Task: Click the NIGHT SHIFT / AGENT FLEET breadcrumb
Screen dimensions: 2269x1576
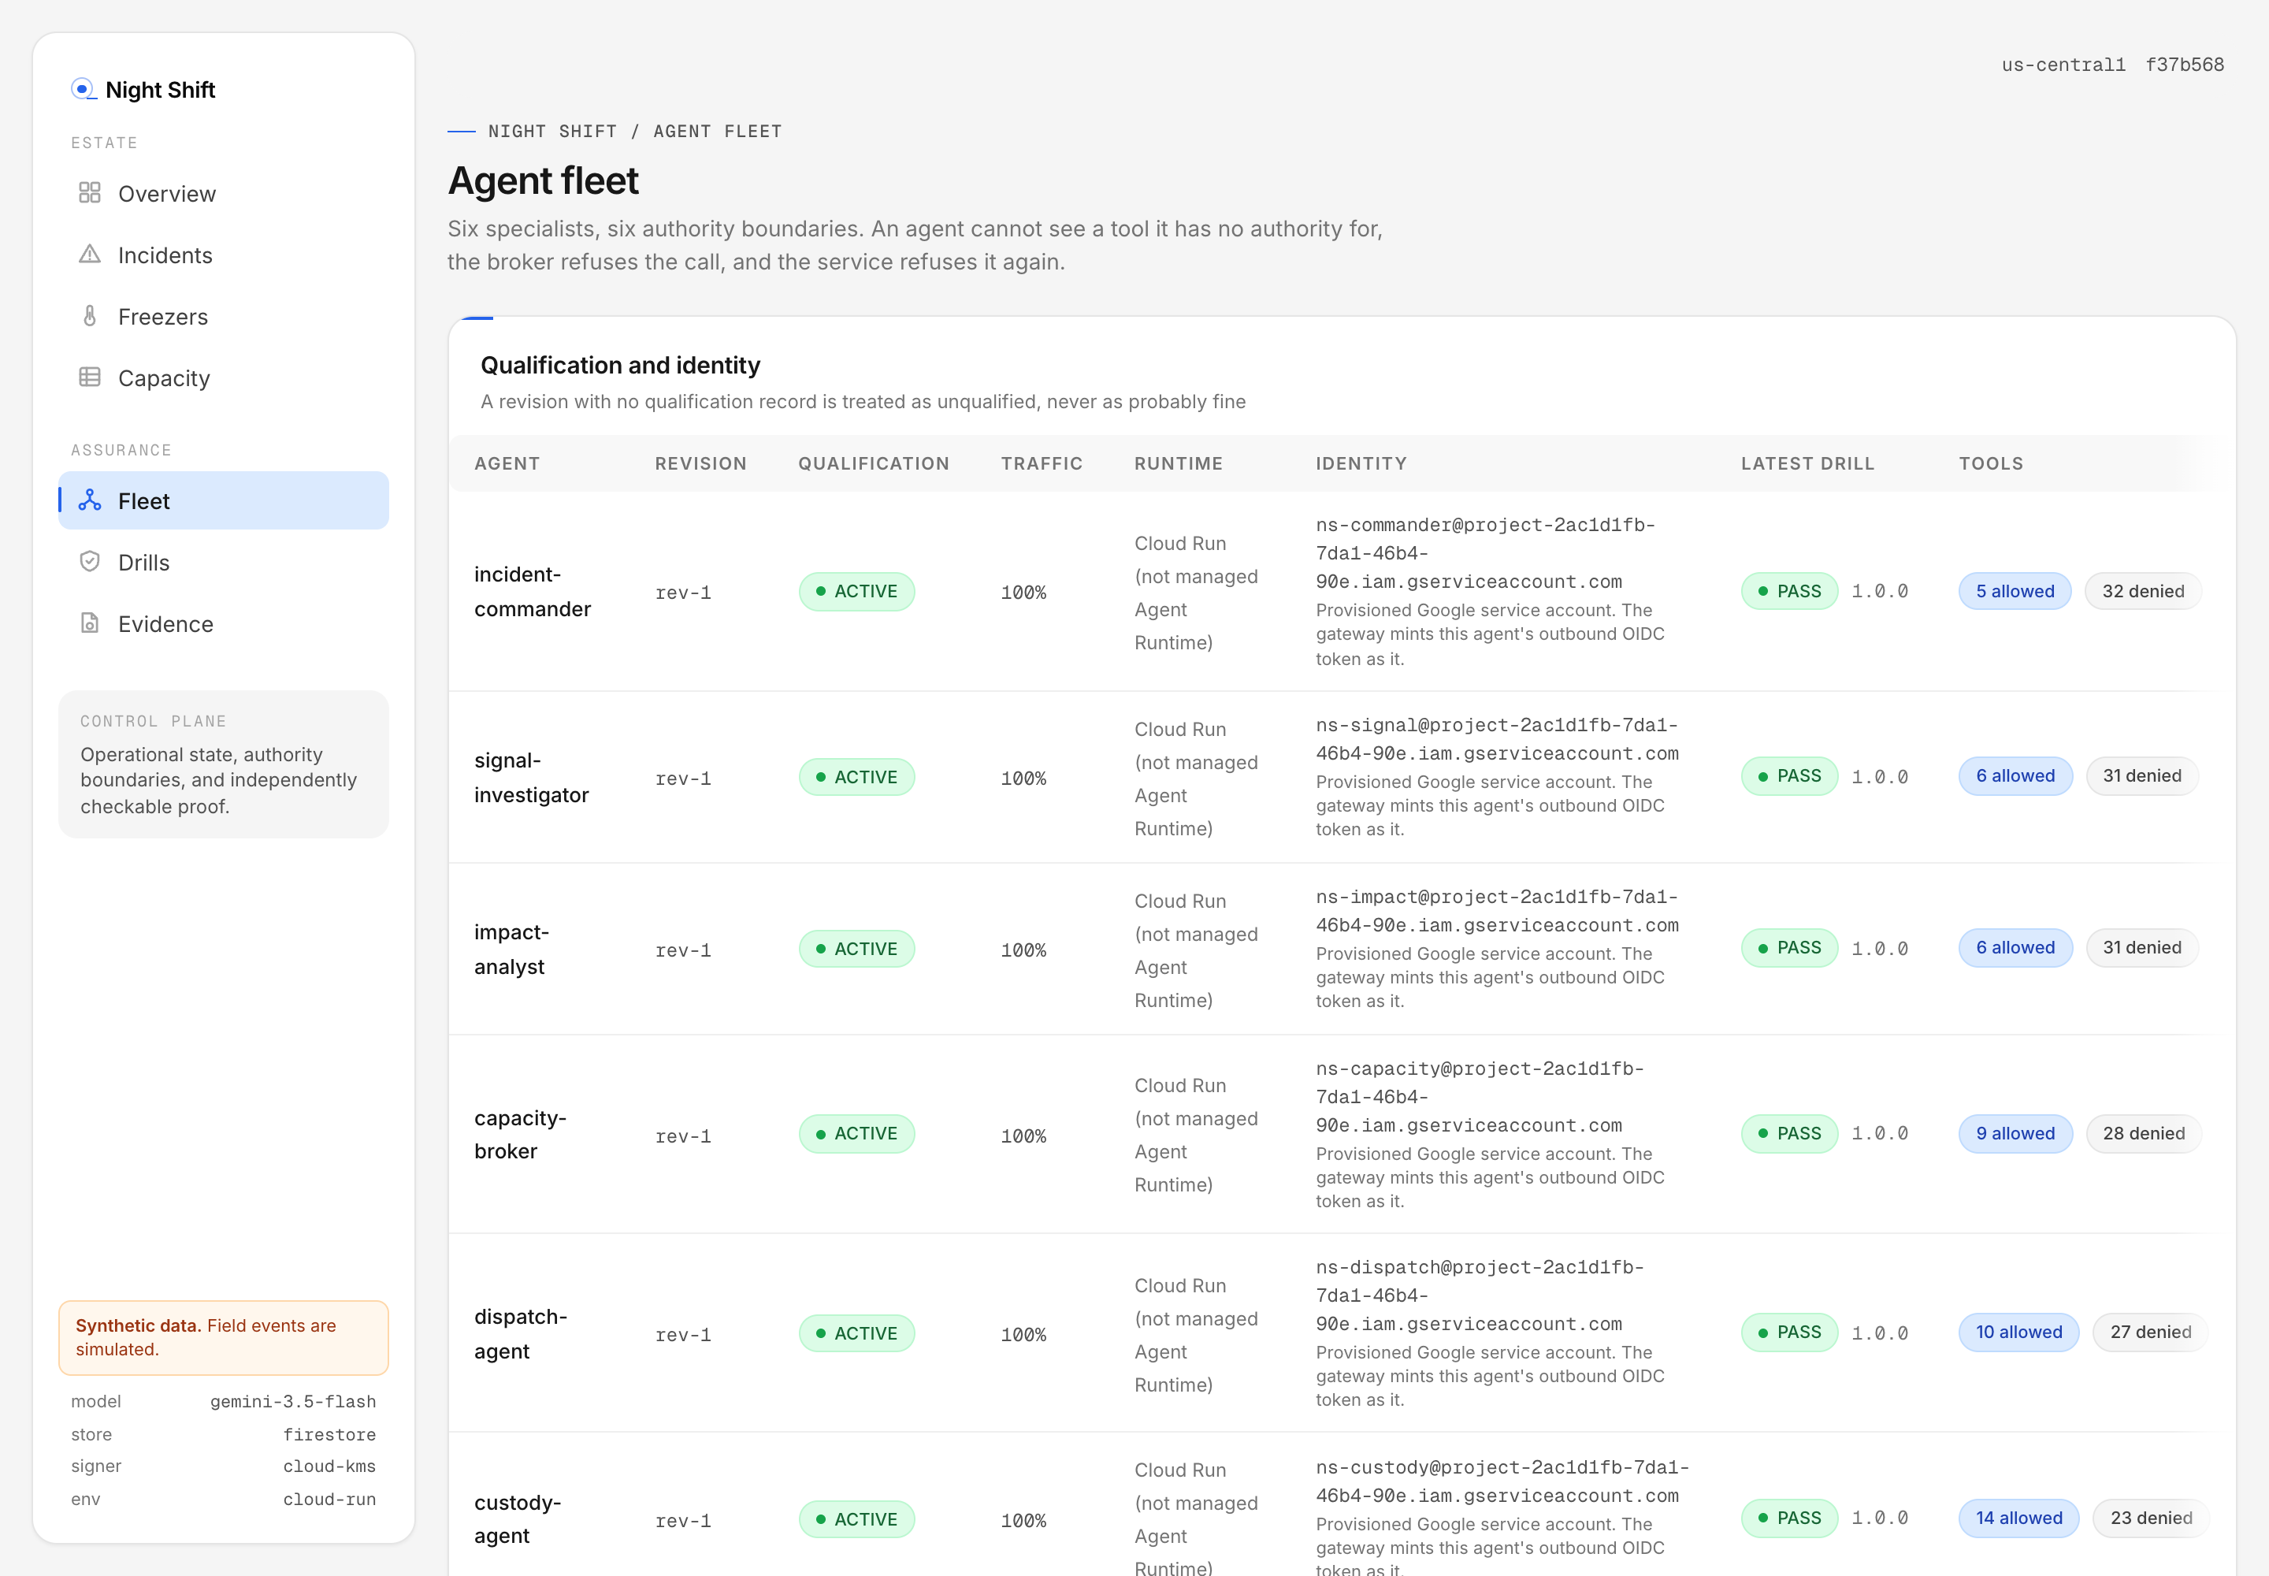Action: [x=635, y=132]
